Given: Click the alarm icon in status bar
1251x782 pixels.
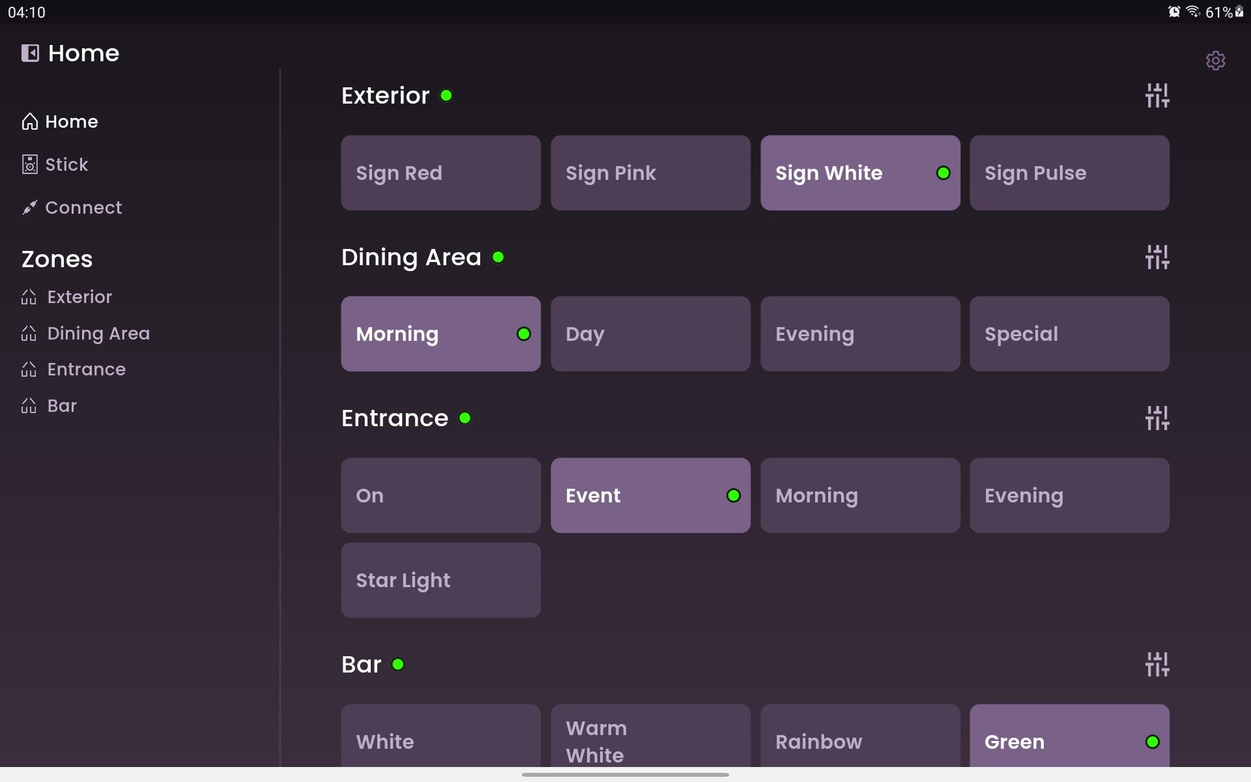Looking at the screenshot, I should (x=1174, y=12).
